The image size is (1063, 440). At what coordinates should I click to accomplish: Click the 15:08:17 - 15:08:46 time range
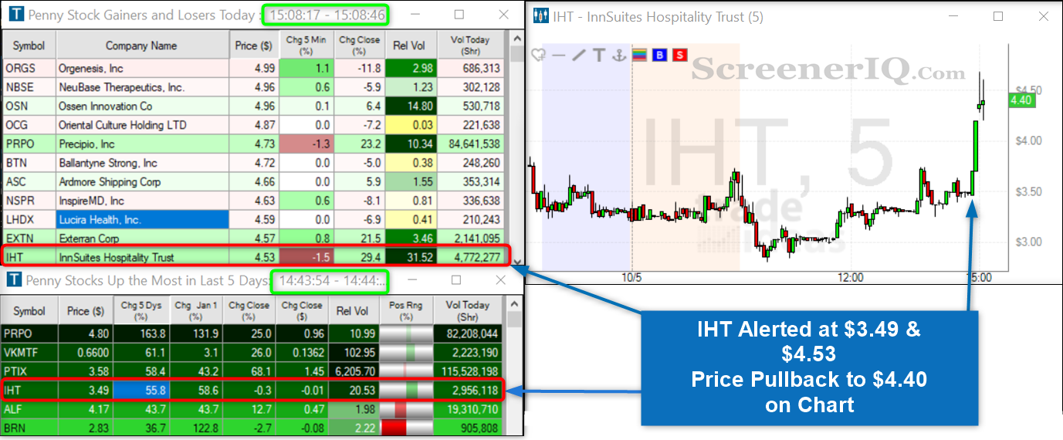[325, 15]
